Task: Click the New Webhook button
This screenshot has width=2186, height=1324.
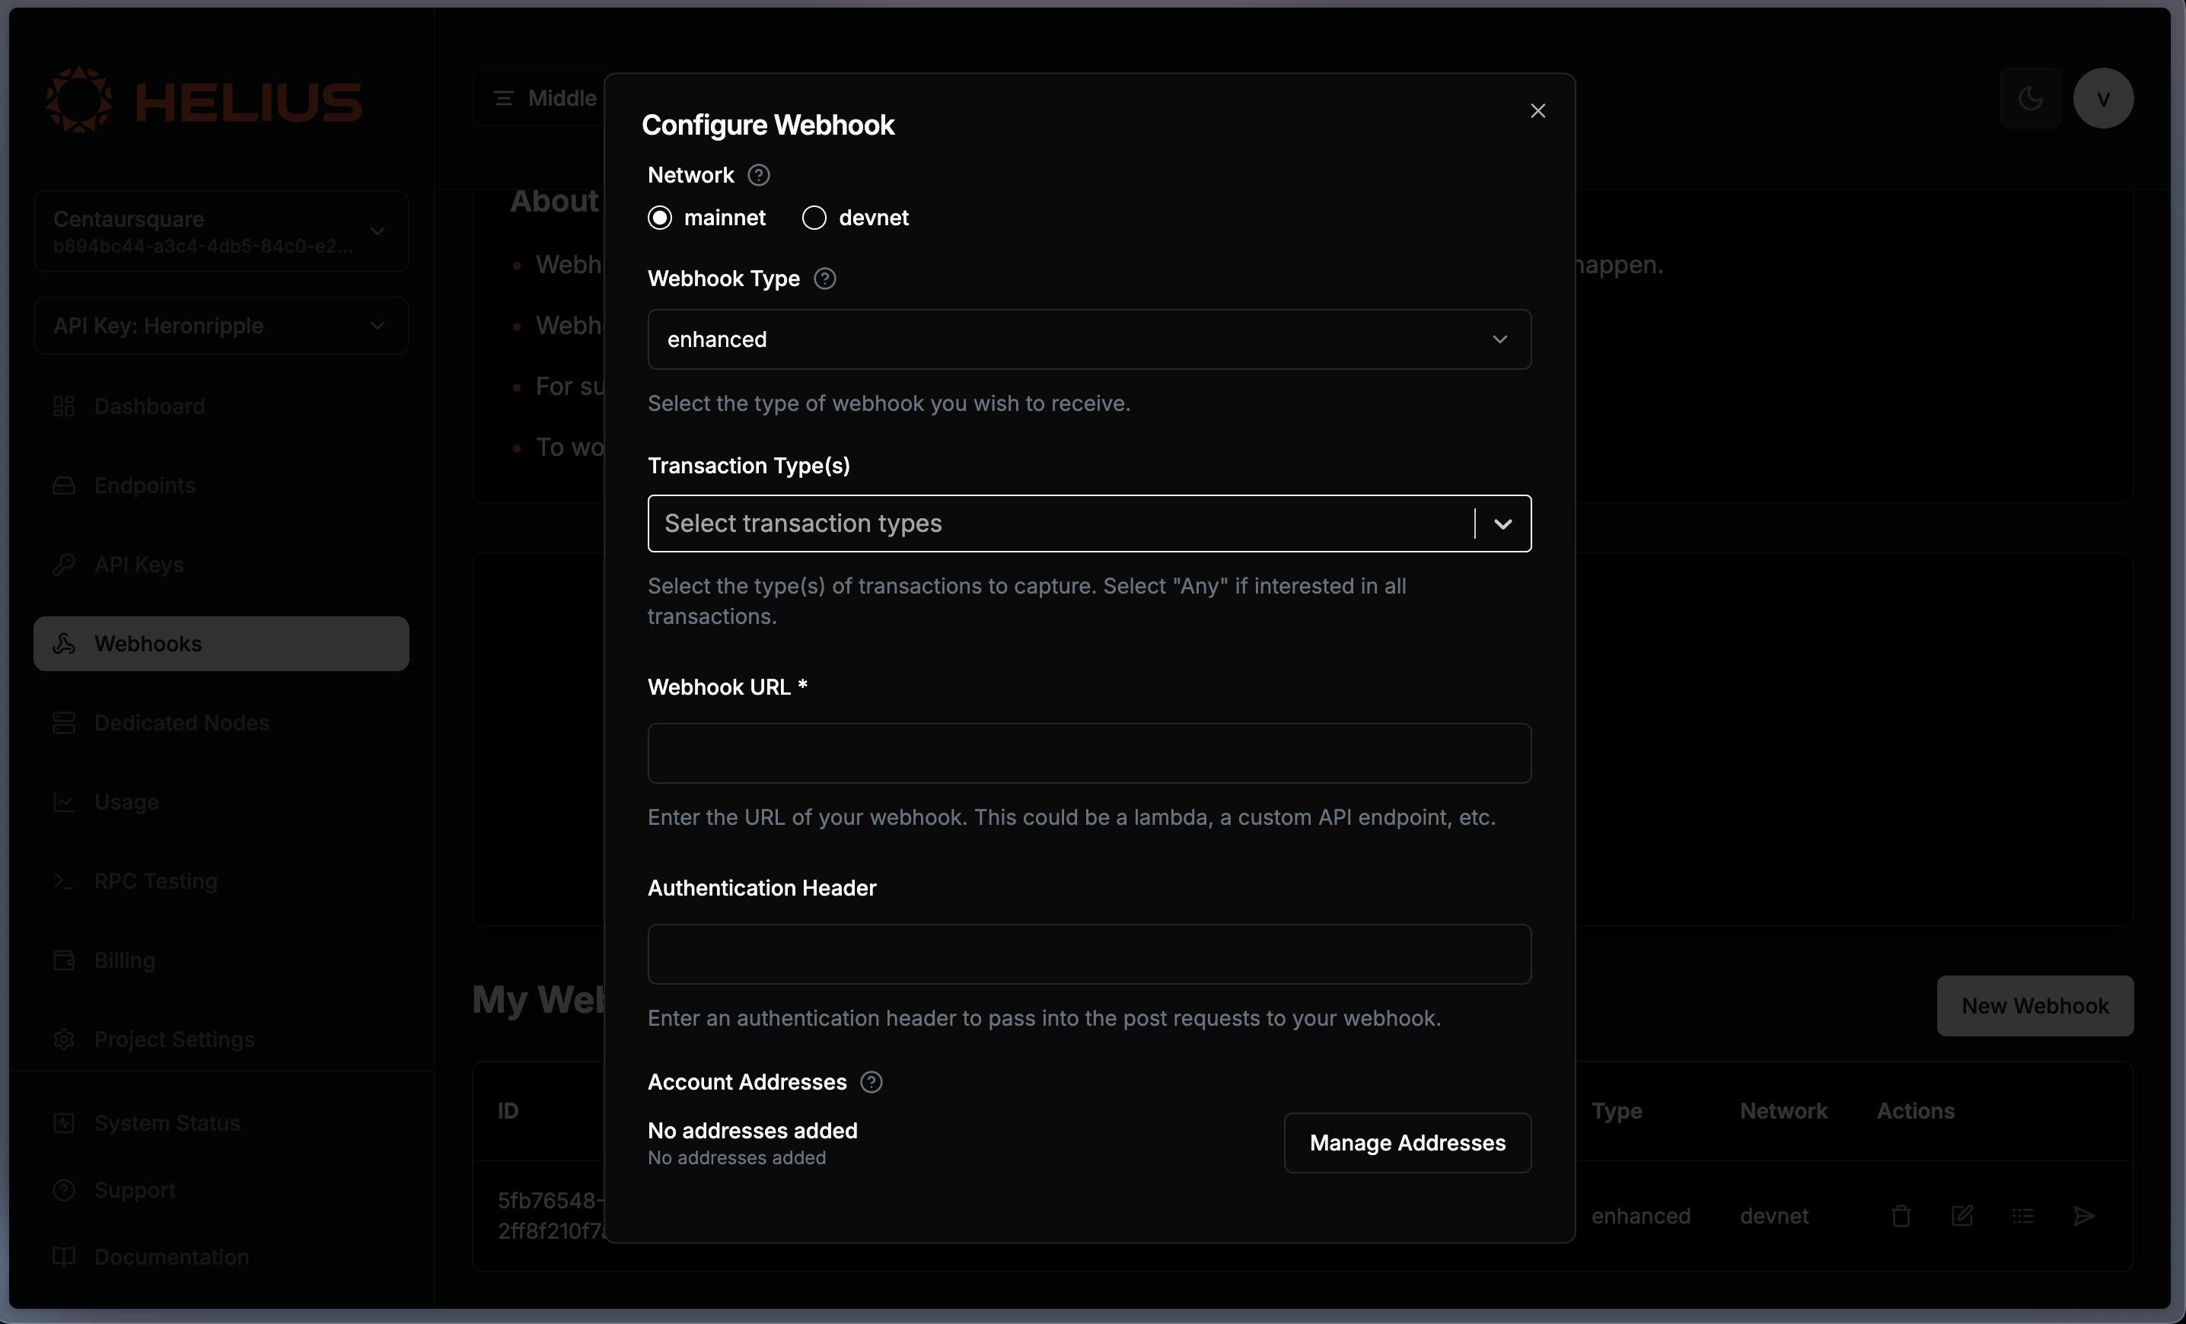Action: click(2035, 1006)
